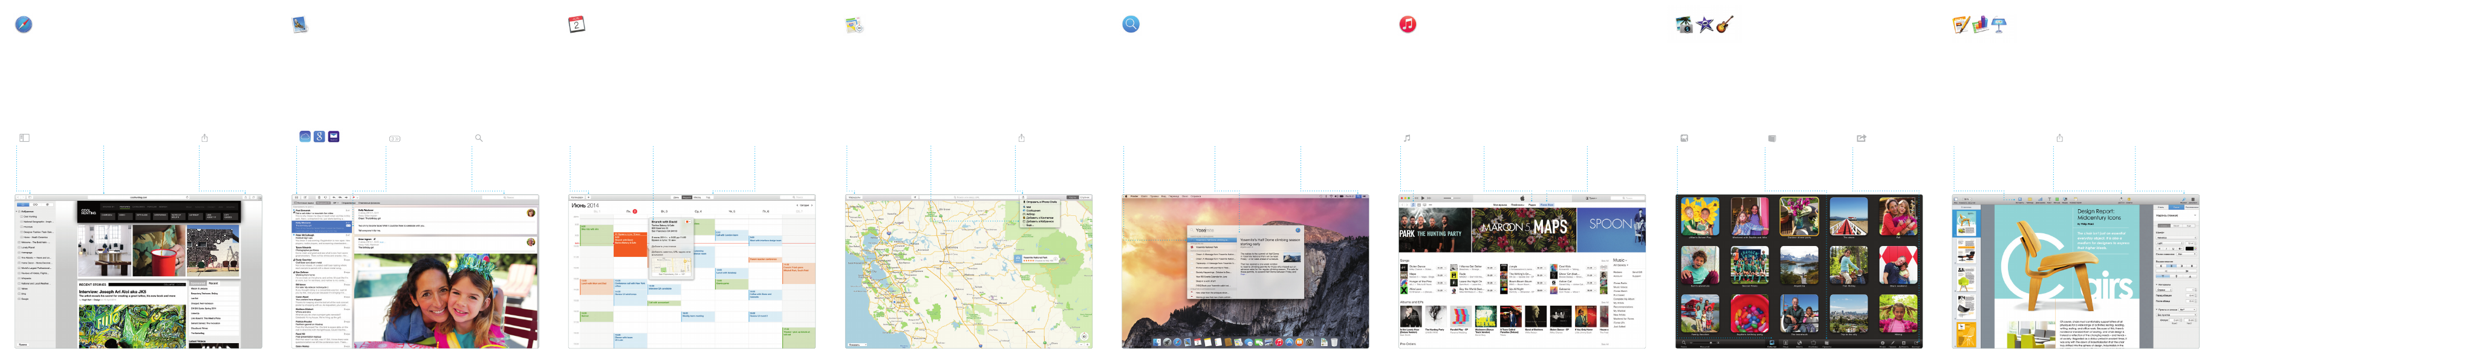Click the iPhoto camera app icon
2491x363 pixels.
click(1684, 25)
